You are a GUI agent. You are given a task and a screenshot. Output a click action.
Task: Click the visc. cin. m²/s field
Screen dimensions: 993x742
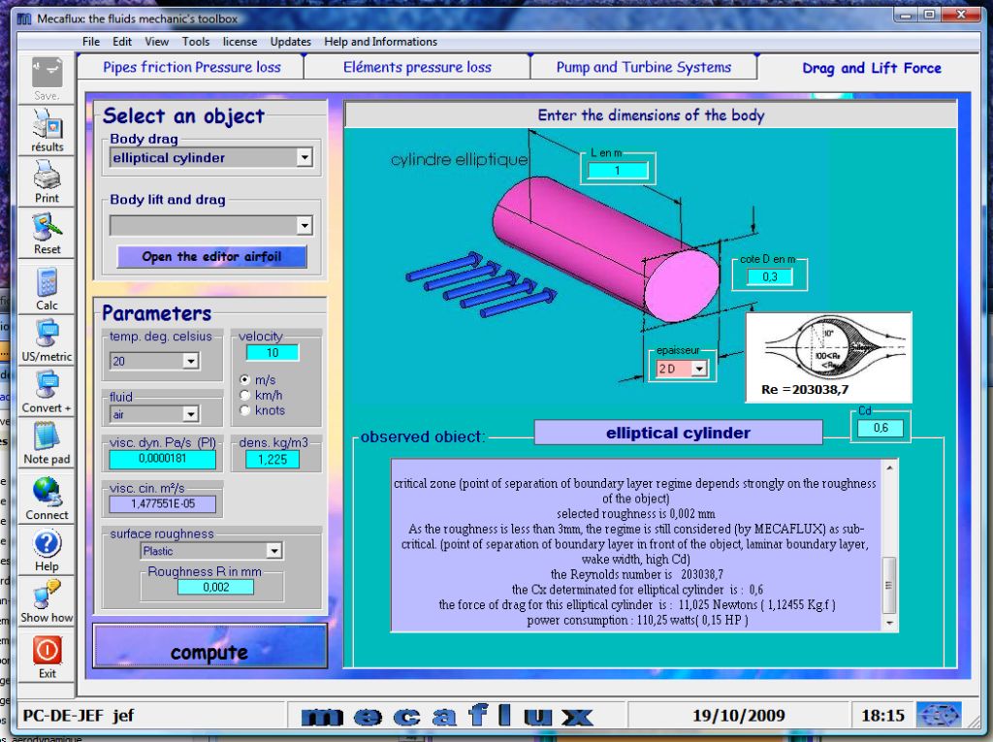[x=163, y=503]
